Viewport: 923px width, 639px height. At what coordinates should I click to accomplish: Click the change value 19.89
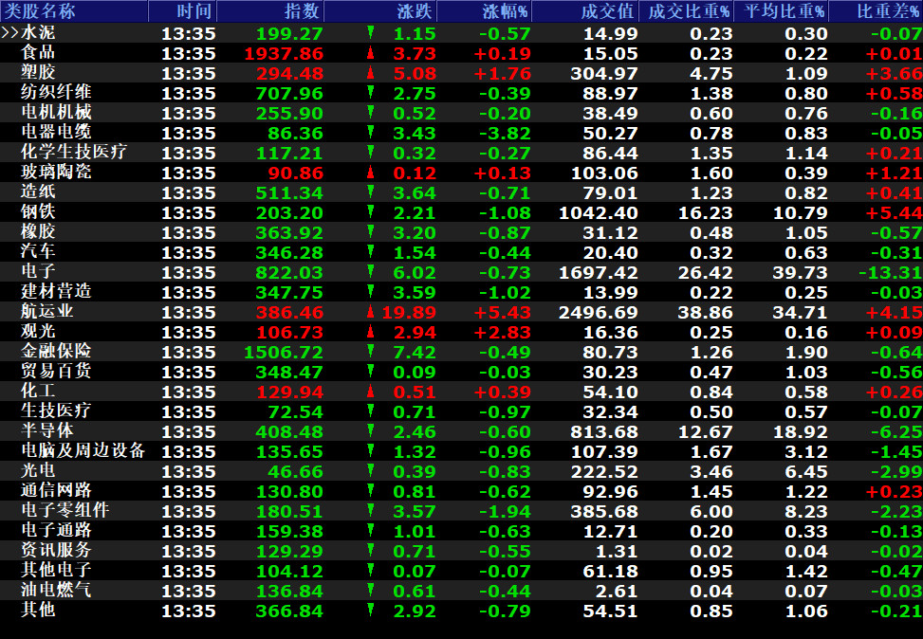tap(409, 313)
